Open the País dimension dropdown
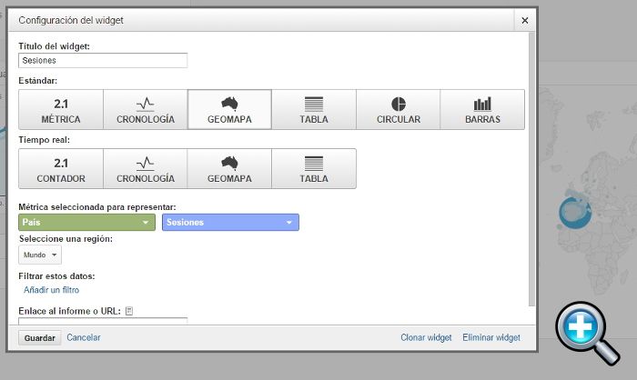Viewport: 637px width, 380px height. (x=87, y=223)
